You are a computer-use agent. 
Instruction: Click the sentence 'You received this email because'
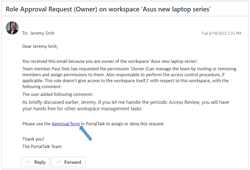[110, 61]
